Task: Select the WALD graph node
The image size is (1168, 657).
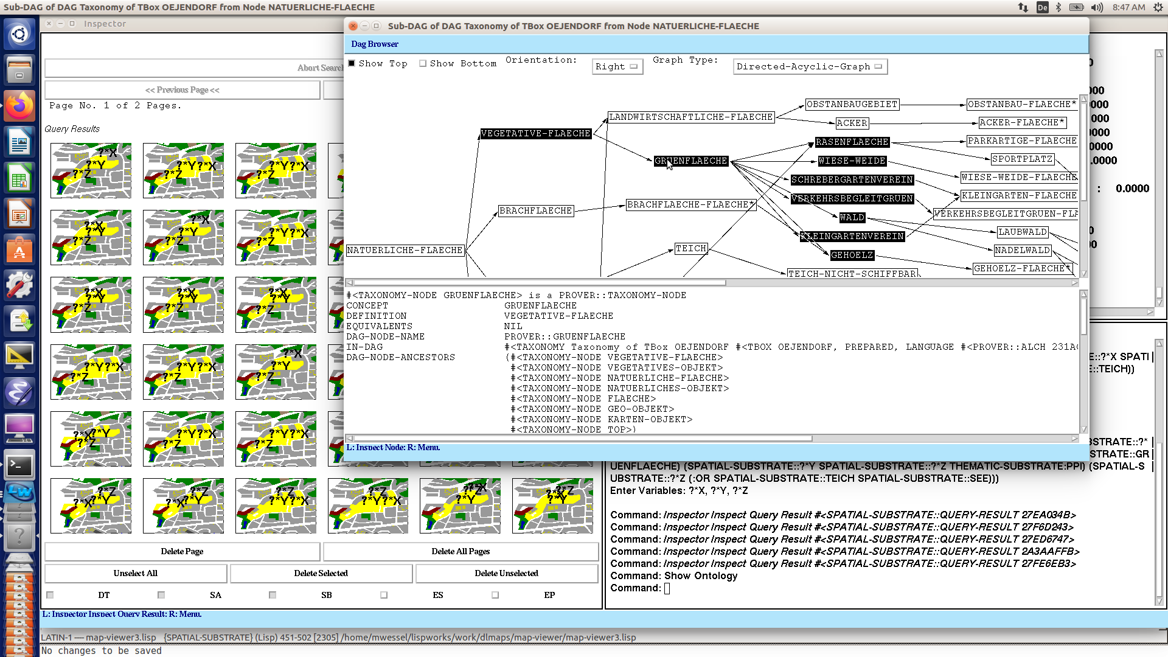Action: click(x=852, y=217)
